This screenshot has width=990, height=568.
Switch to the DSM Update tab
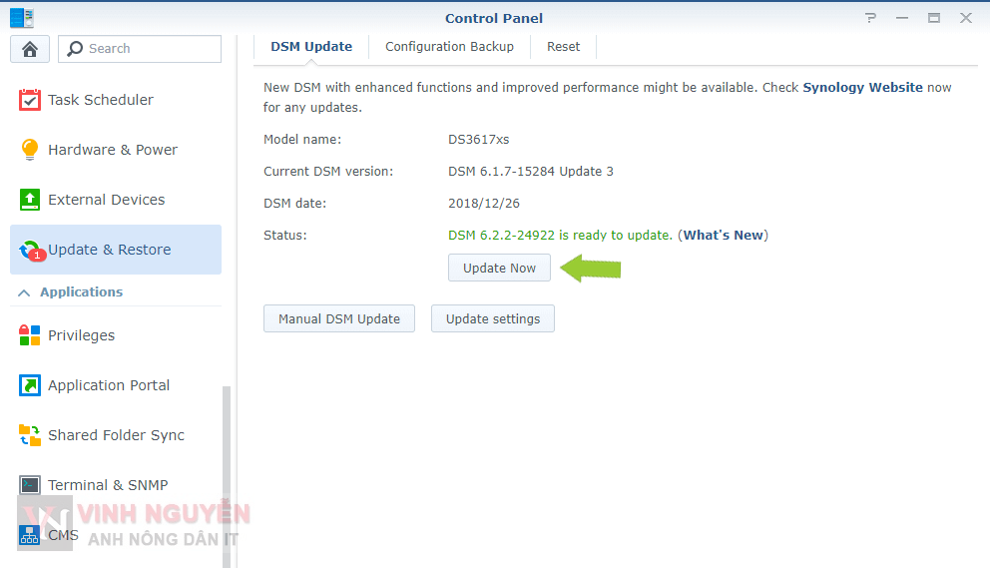point(311,47)
